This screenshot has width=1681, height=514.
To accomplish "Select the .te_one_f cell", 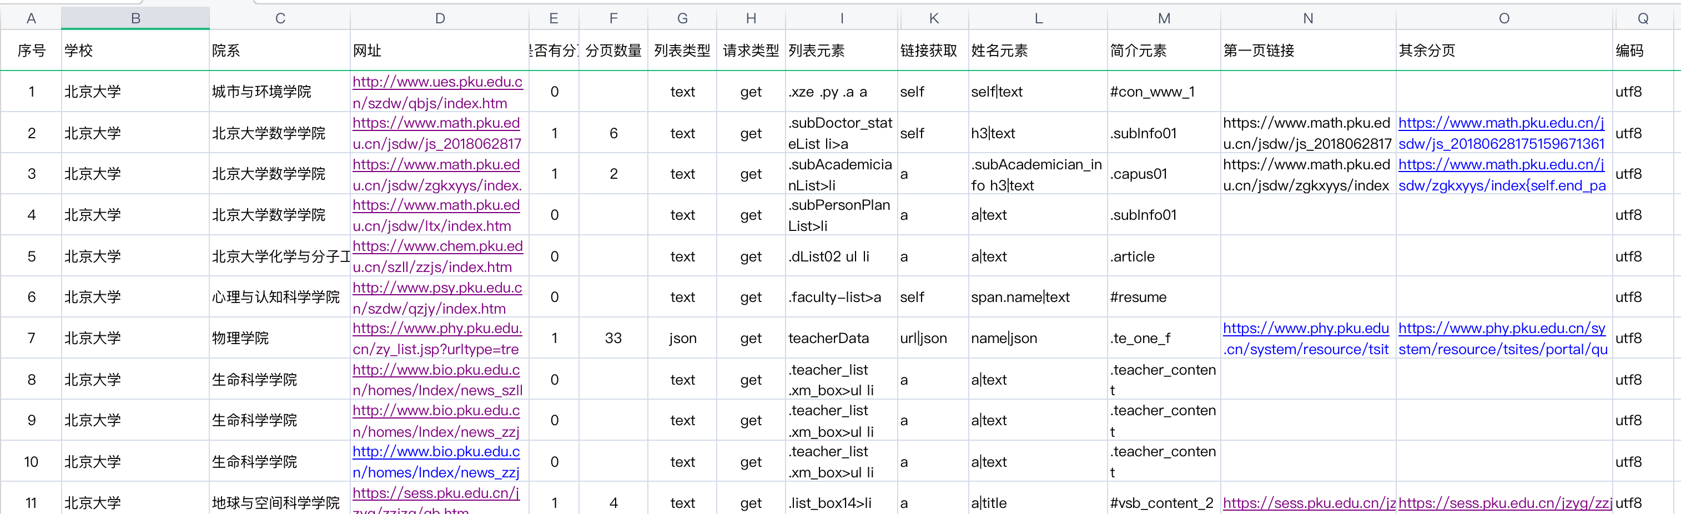I will [x=1164, y=339].
